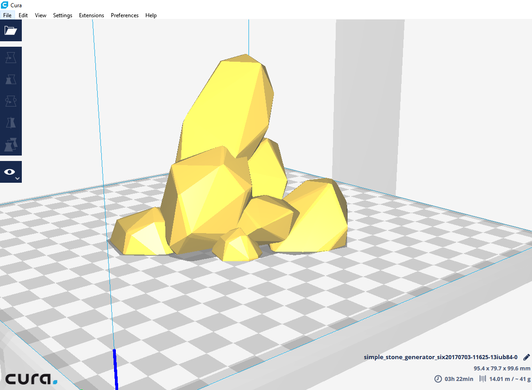Click the print time clock icon
This screenshot has width=532, height=390.
pos(438,379)
